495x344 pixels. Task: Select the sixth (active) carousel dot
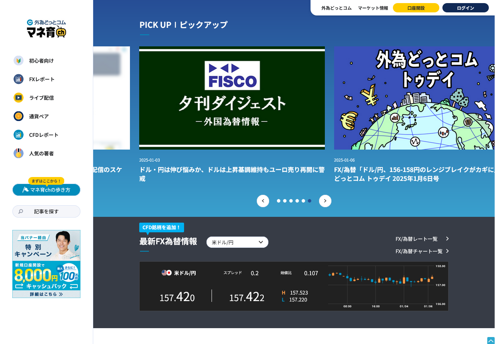309,201
